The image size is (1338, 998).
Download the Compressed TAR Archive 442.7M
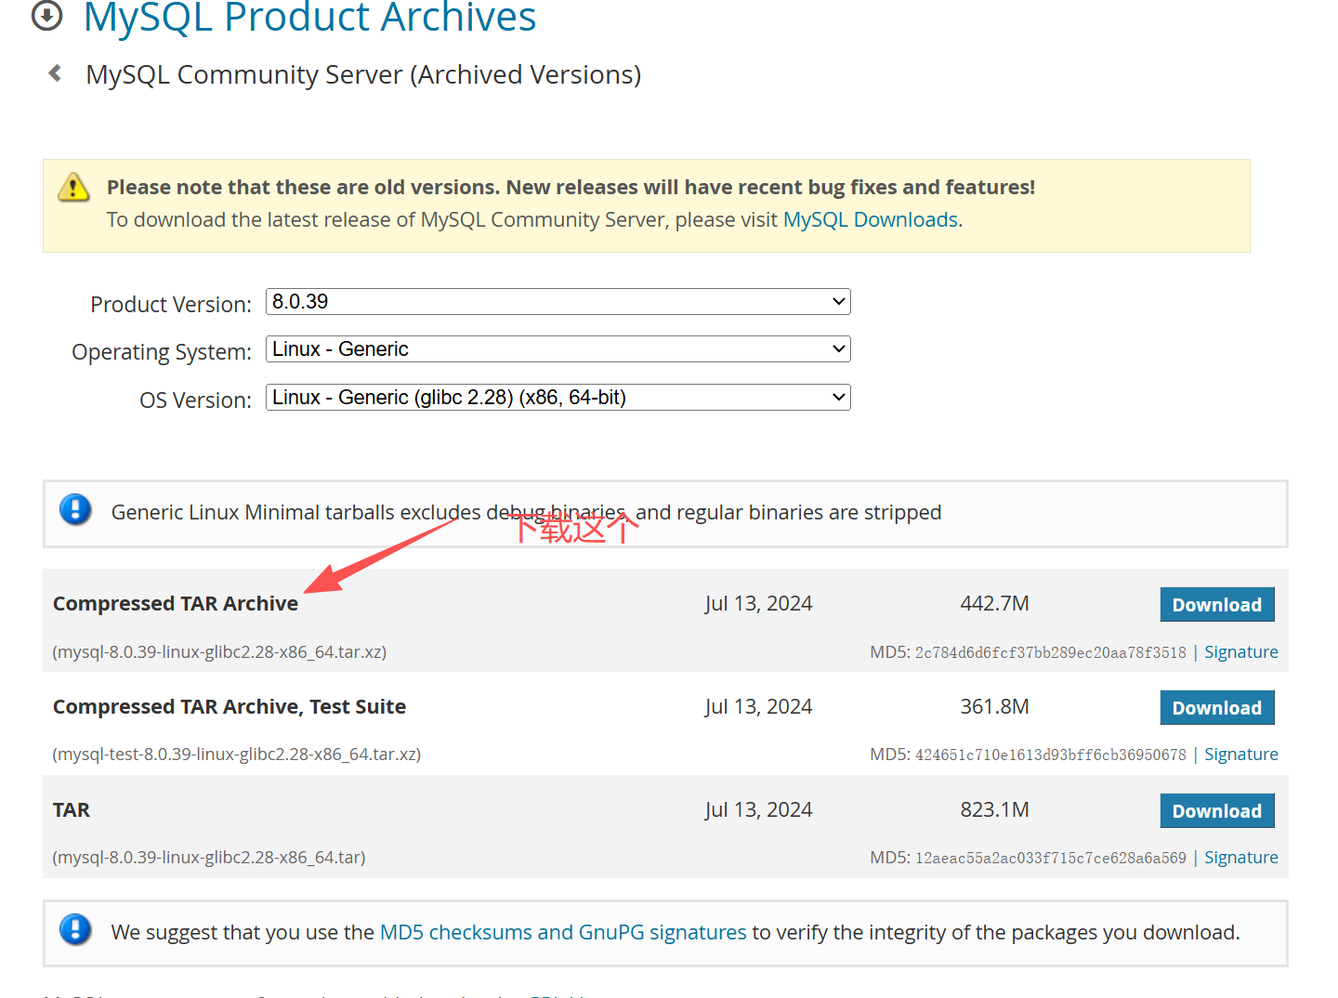click(x=1217, y=605)
